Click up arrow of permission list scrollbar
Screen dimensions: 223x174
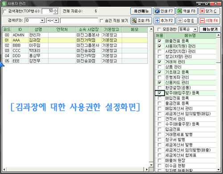(219, 35)
